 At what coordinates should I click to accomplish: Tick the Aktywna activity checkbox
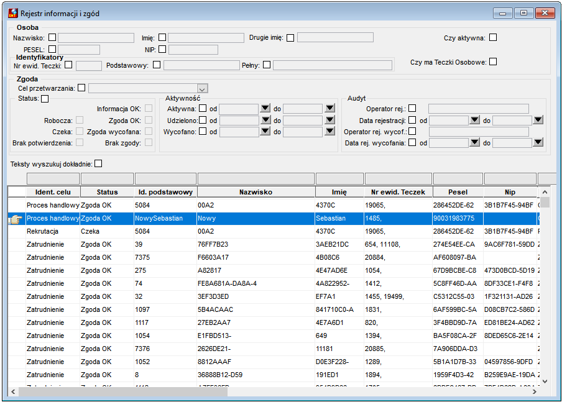(203, 108)
